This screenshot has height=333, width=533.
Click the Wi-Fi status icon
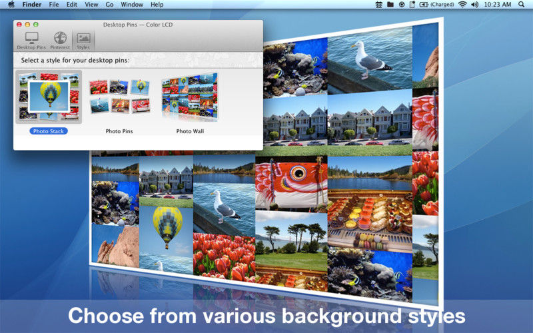(462, 5)
